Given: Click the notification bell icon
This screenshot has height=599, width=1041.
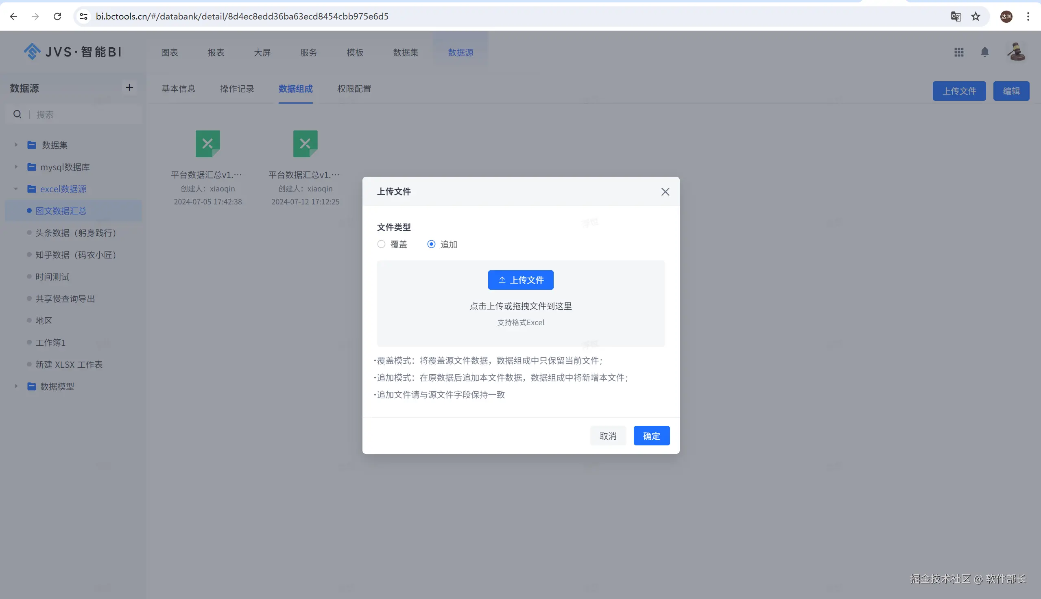Looking at the screenshot, I should tap(984, 52).
